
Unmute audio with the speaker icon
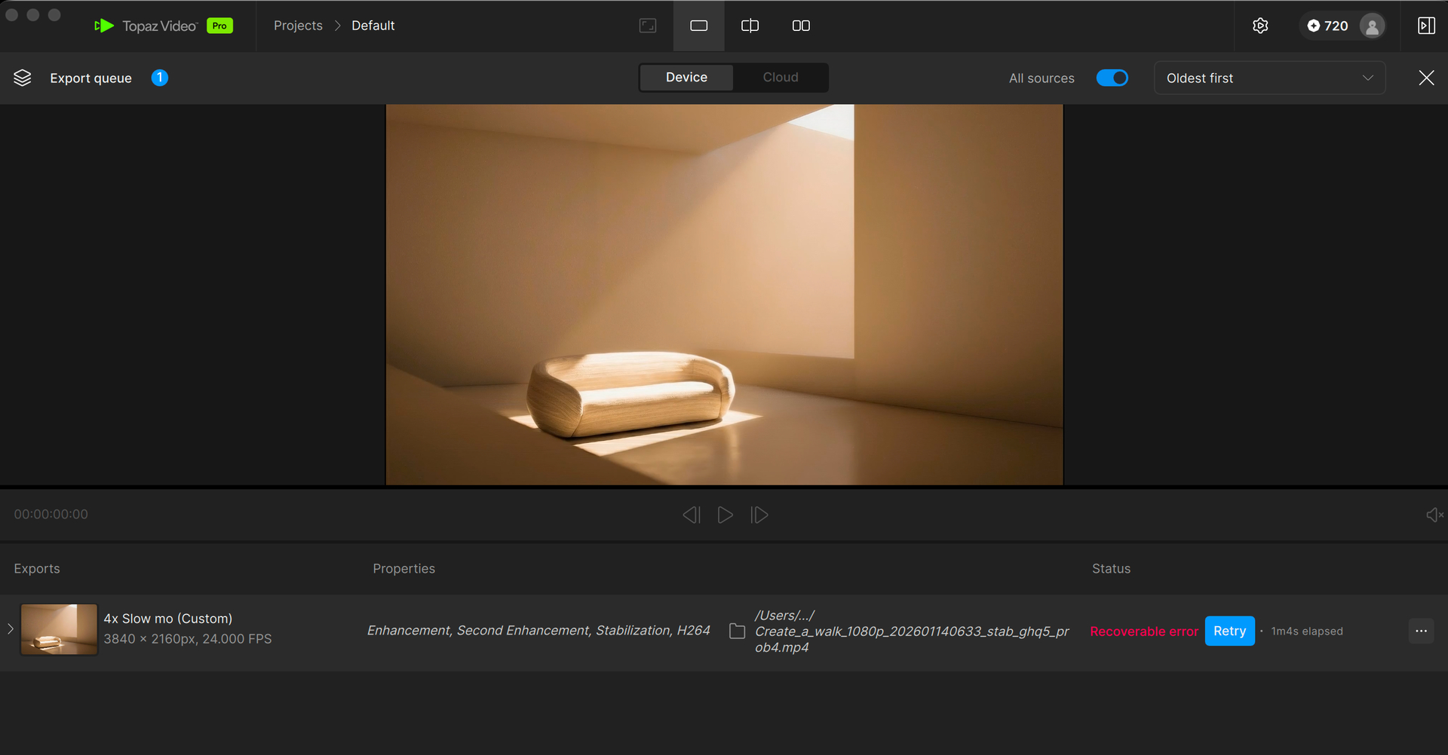[1434, 515]
